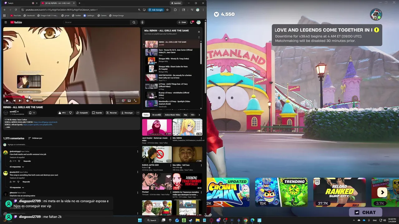
Task: Open the Fortnite player avatar profile
Action: click(376, 14)
